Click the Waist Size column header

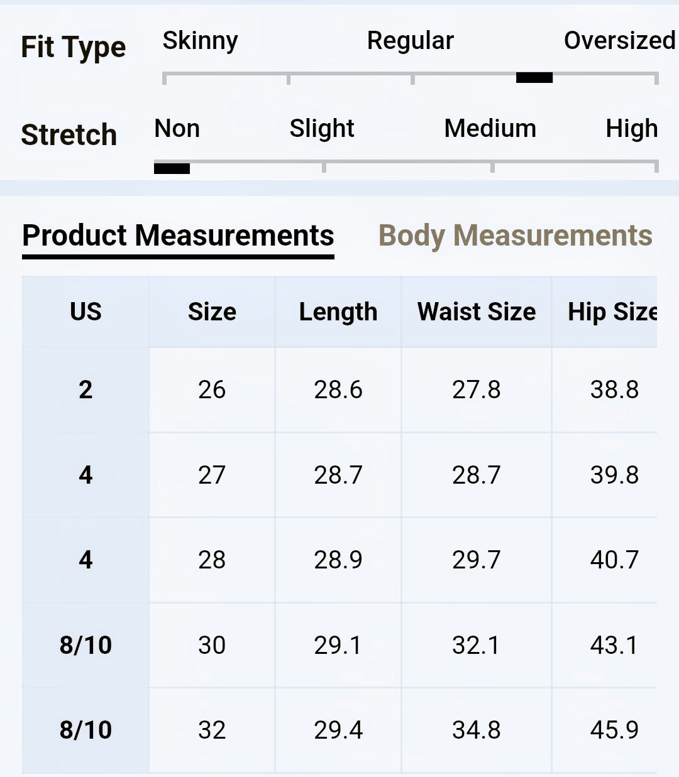pos(476,312)
